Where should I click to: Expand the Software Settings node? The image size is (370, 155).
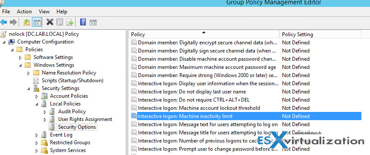pyautogui.click(x=20, y=57)
